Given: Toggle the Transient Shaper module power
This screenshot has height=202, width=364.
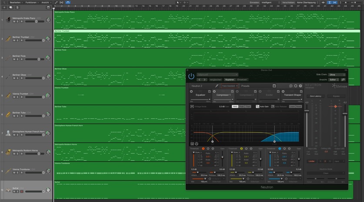Looking at the screenshot, I should 283,91.
